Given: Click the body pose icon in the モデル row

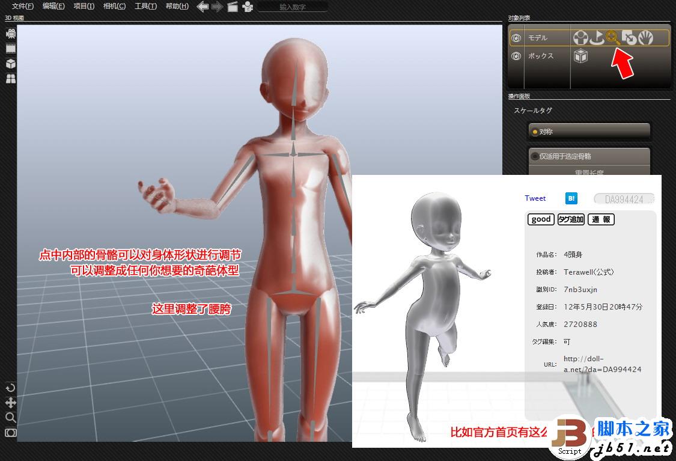Looking at the screenshot, I should 580,38.
